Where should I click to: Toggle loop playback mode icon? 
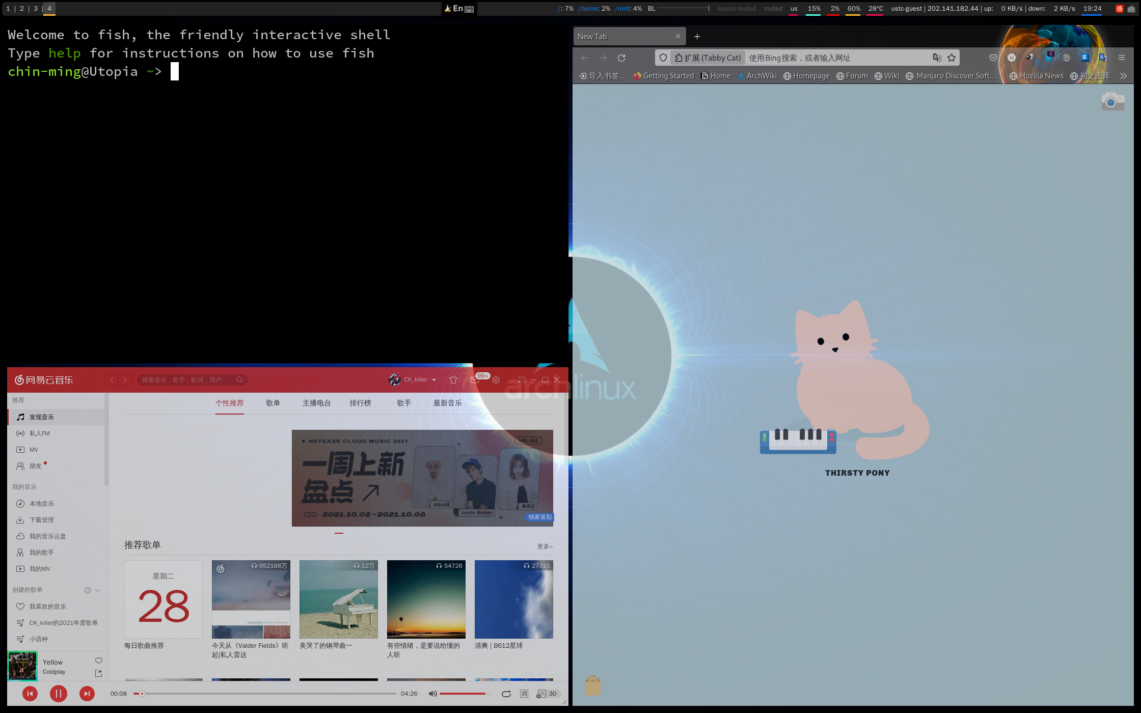coord(506,694)
